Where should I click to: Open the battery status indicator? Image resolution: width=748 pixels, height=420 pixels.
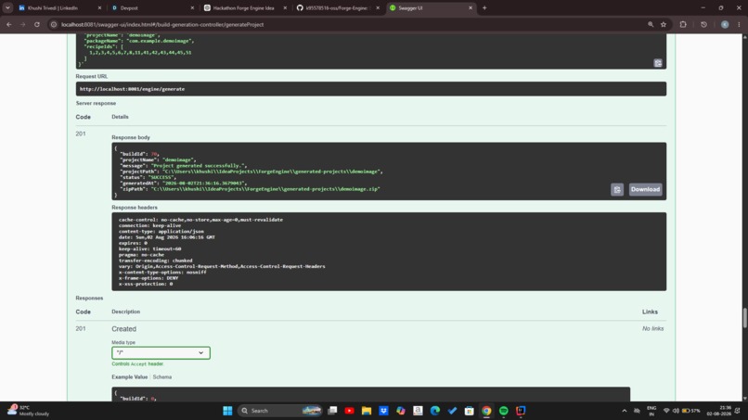(691, 411)
